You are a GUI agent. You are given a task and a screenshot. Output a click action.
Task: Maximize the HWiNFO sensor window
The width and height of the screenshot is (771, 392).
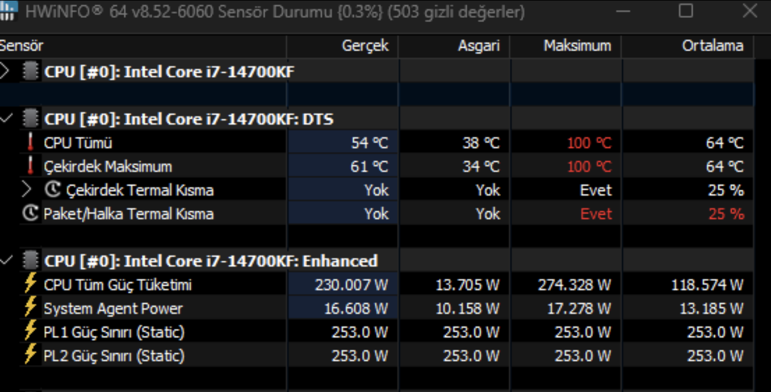click(686, 11)
